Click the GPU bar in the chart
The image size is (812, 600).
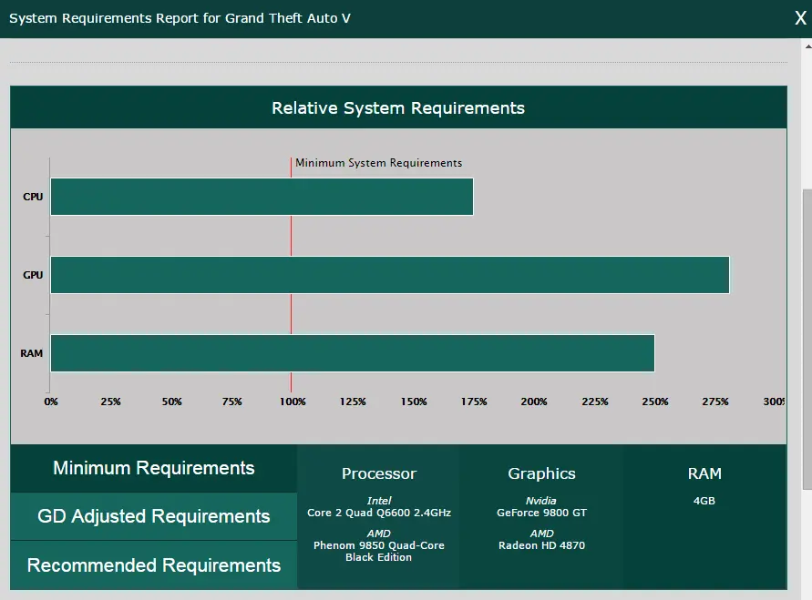pos(390,275)
